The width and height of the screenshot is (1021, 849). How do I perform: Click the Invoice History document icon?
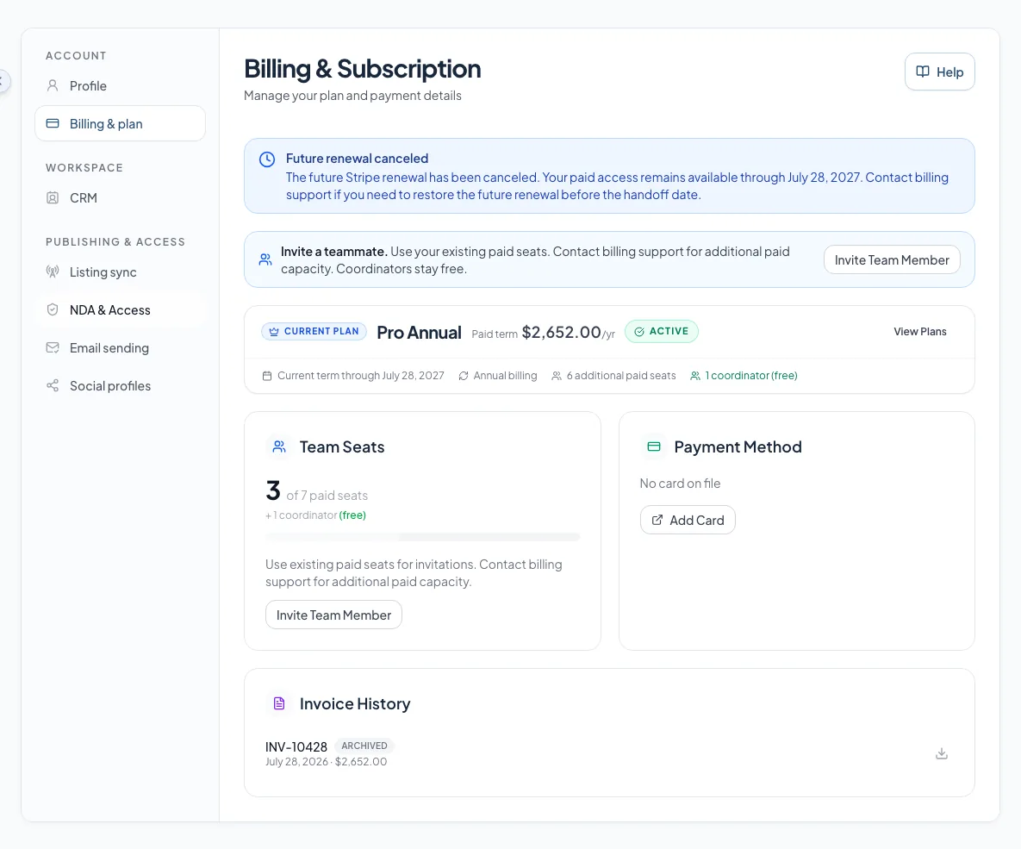279,703
